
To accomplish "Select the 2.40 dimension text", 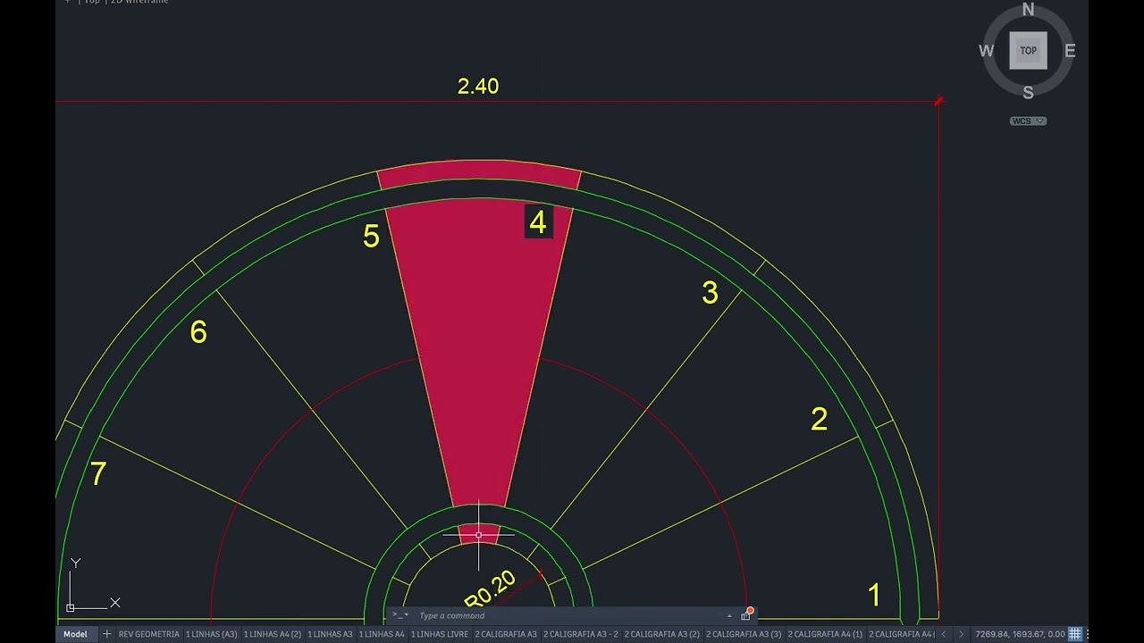I will [x=478, y=86].
